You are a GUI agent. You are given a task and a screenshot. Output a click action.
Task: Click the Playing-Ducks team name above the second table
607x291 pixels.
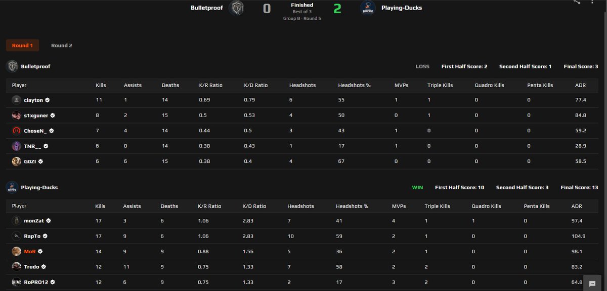pos(39,187)
